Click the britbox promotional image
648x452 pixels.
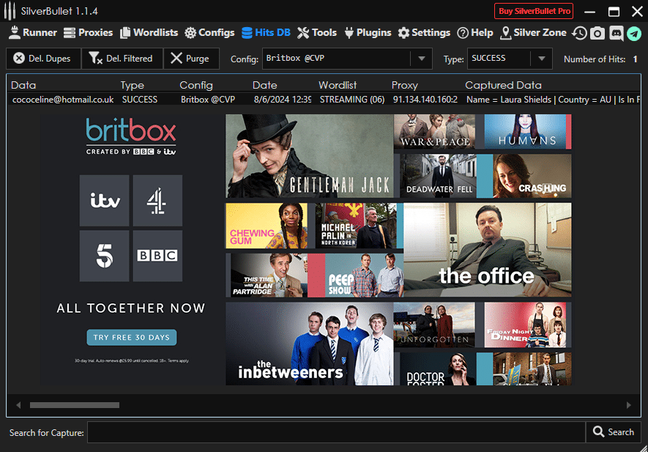306,250
